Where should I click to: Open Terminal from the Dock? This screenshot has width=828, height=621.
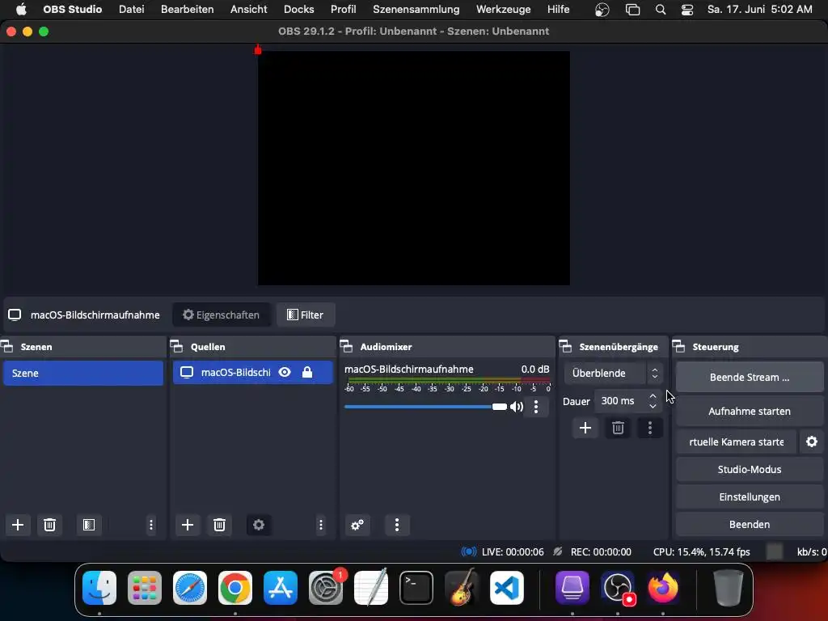point(416,588)
